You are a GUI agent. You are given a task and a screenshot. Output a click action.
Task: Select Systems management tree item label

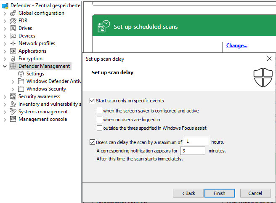[x=43, y=112]
